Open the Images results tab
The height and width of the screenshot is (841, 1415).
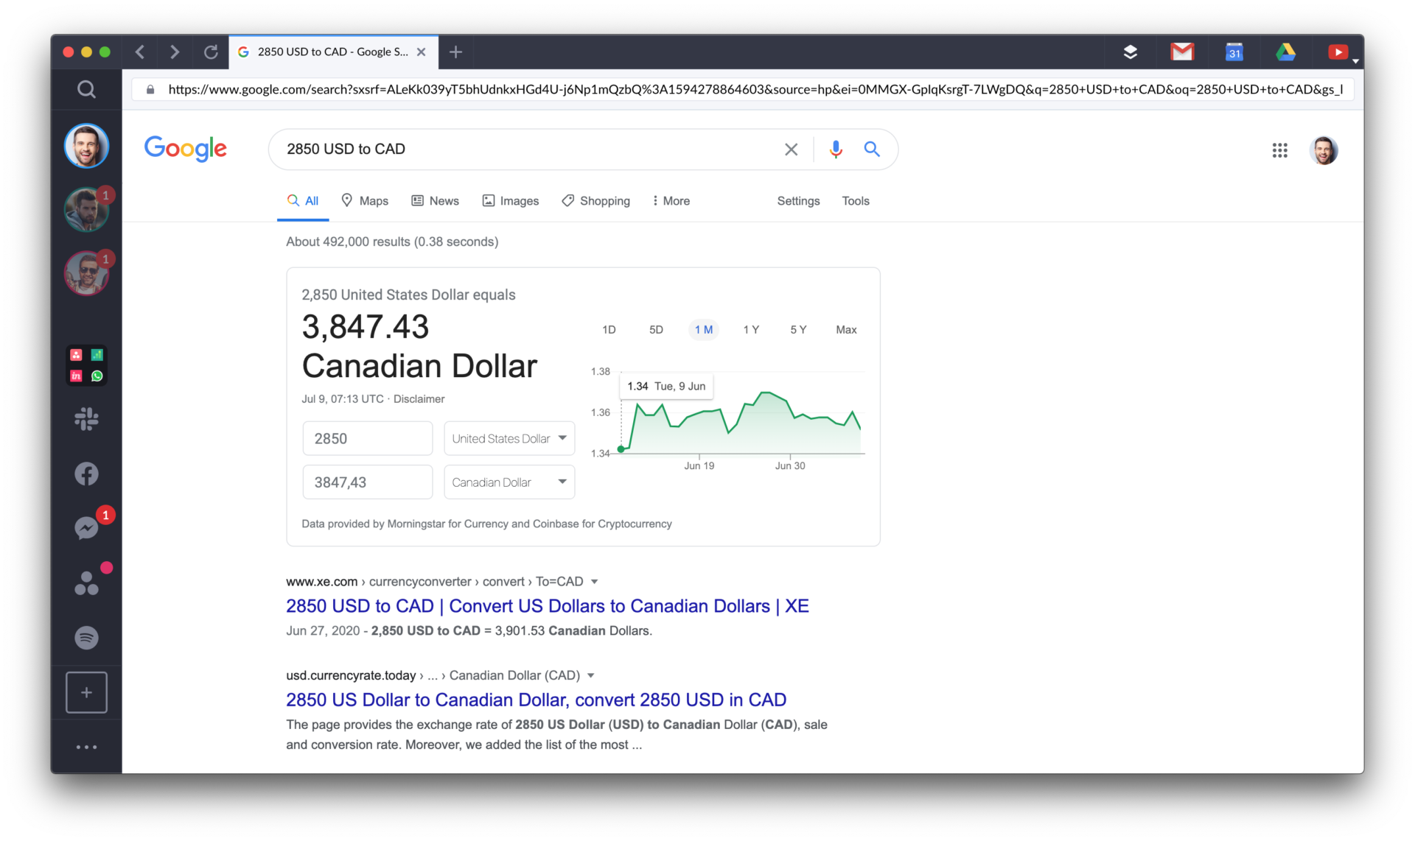[511, 201]
